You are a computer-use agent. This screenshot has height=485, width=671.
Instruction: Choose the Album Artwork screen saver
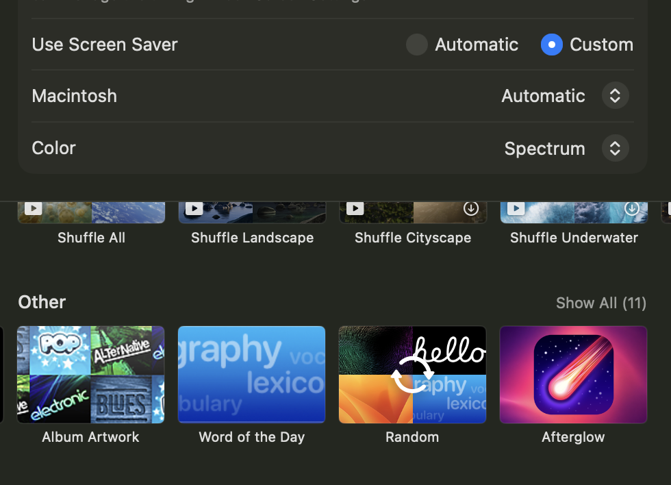pyautogui.click(x=90, y=375)
